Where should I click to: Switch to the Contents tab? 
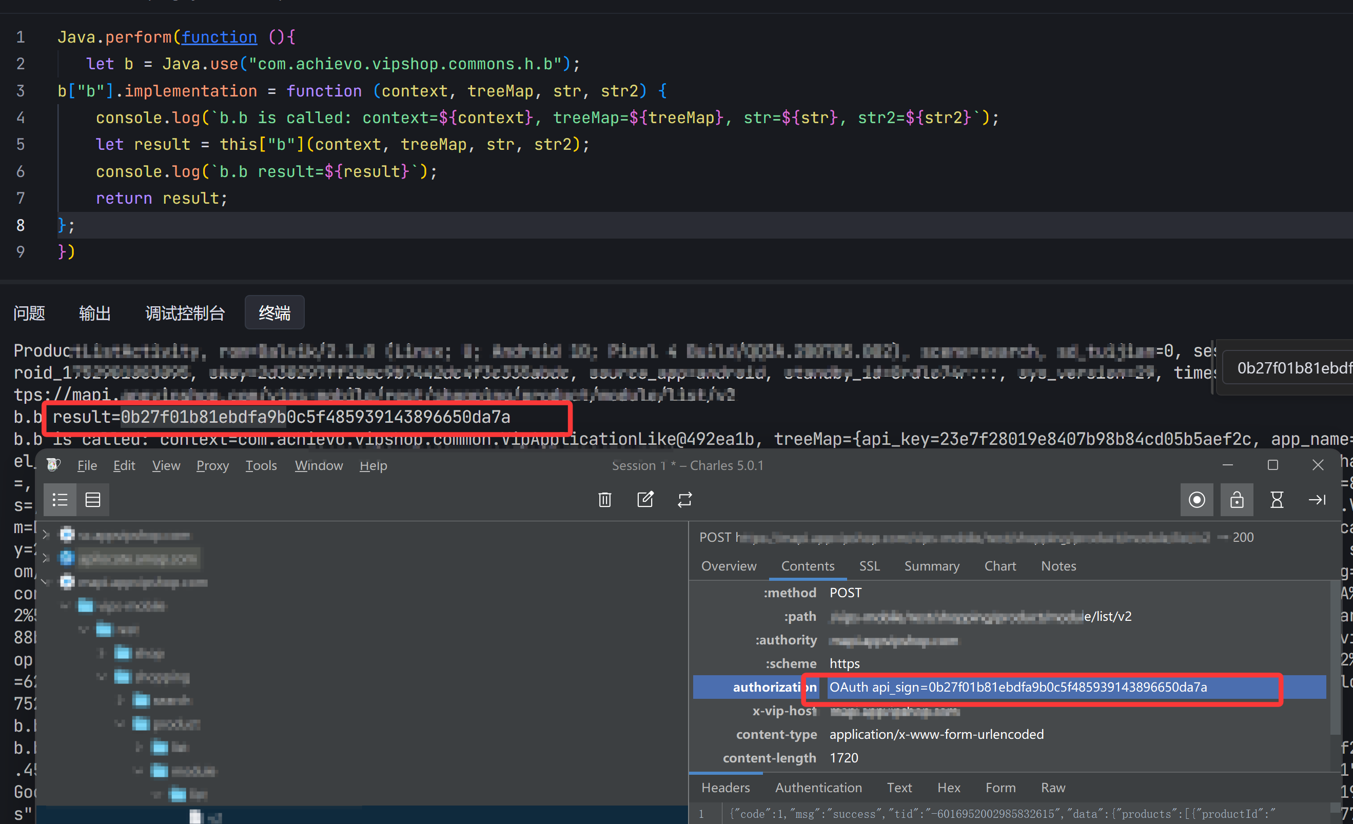(807, 565)
